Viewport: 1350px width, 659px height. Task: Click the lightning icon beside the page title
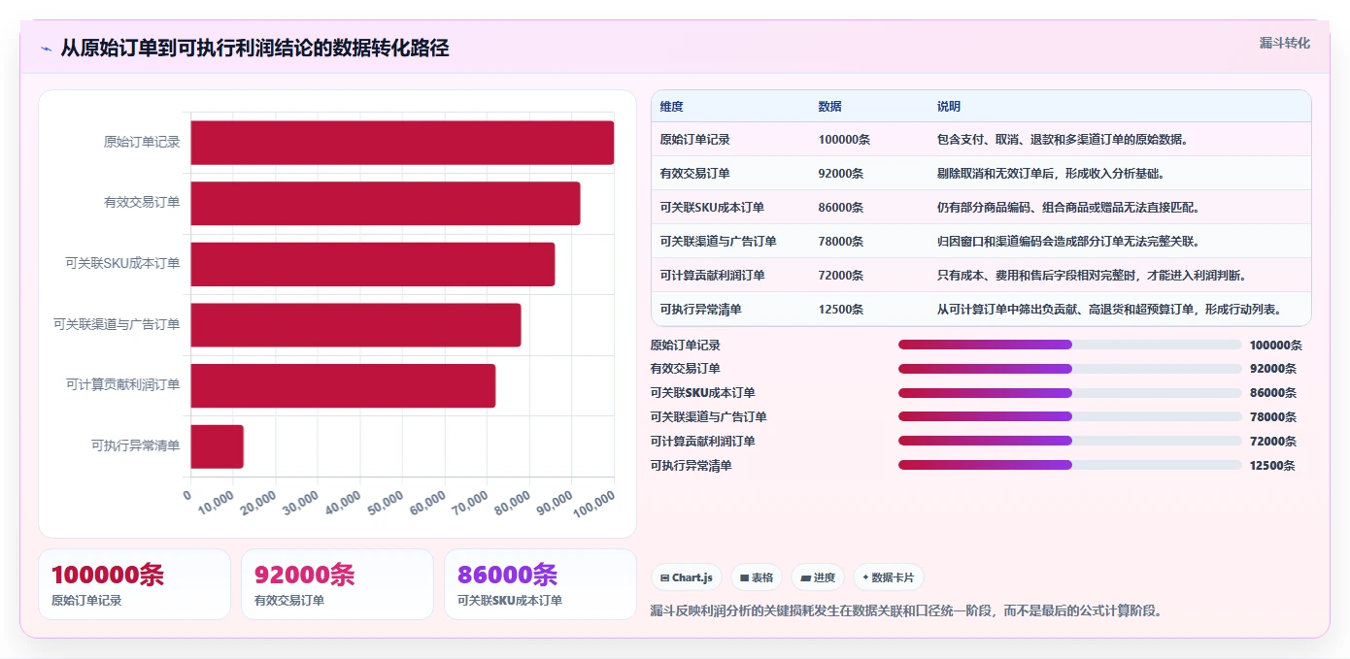pyautogui.click(x=47, y=49)
